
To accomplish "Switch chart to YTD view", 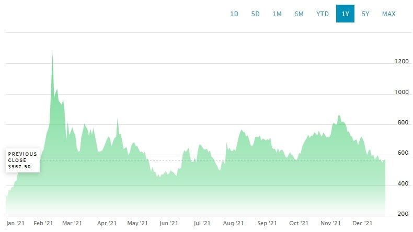I will point(323,14).
